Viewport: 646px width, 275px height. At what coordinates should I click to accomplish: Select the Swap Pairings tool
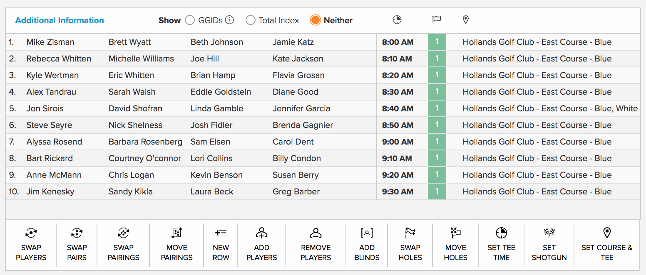coord(123,244)
